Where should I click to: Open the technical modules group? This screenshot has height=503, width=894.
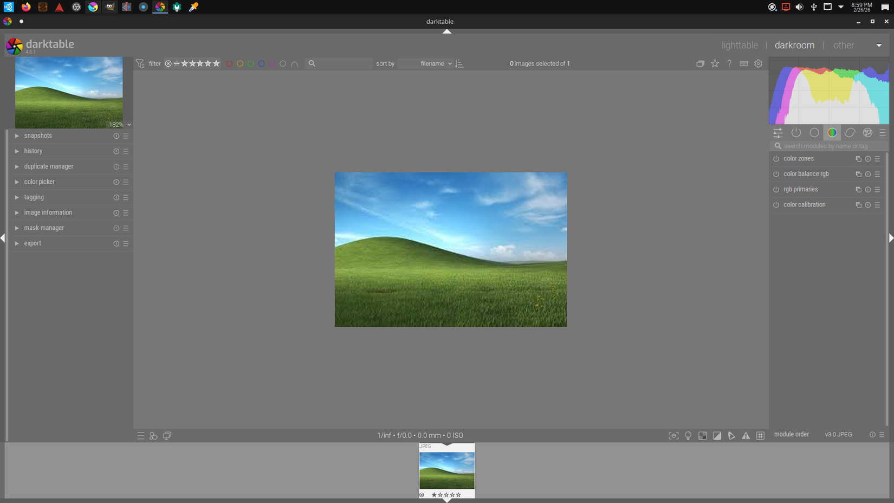(814, 132)
